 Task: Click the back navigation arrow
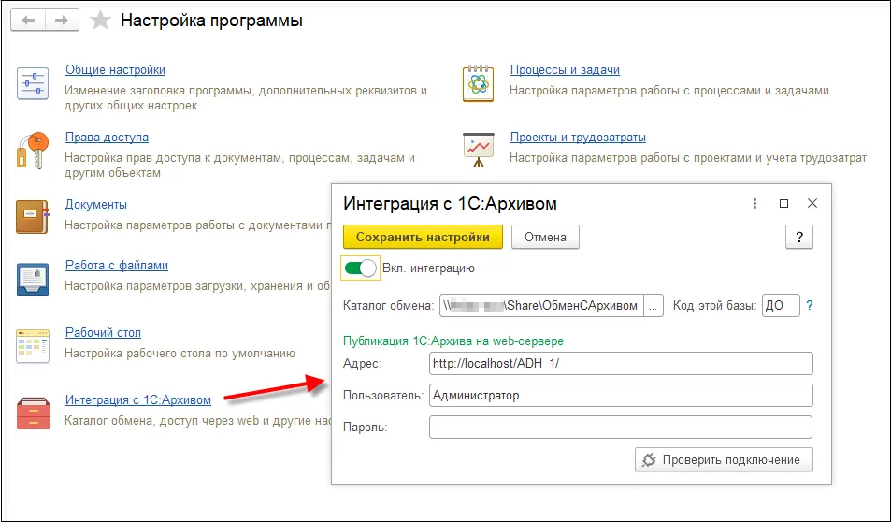(28, 21)
